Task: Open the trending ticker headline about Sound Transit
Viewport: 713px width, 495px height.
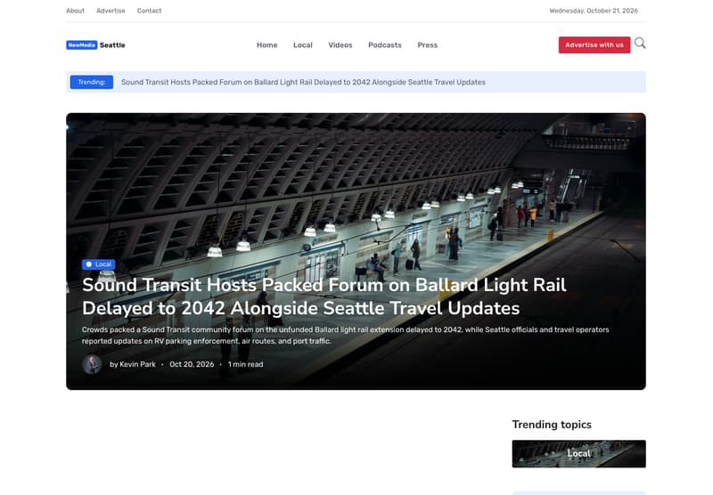Action: pos(303,82)
